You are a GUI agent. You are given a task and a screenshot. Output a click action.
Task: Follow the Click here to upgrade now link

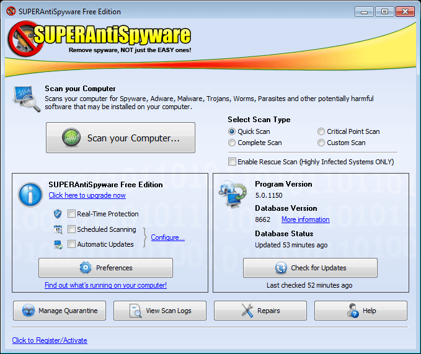pyautogui.click(x=87, y=195)
